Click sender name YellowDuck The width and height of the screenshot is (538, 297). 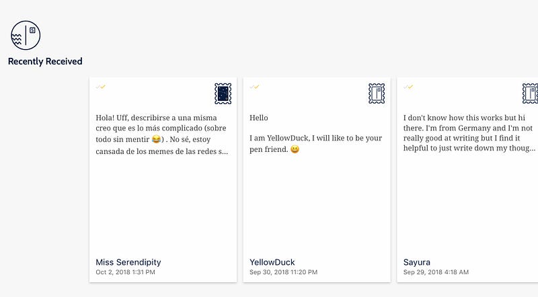(272, 262)
